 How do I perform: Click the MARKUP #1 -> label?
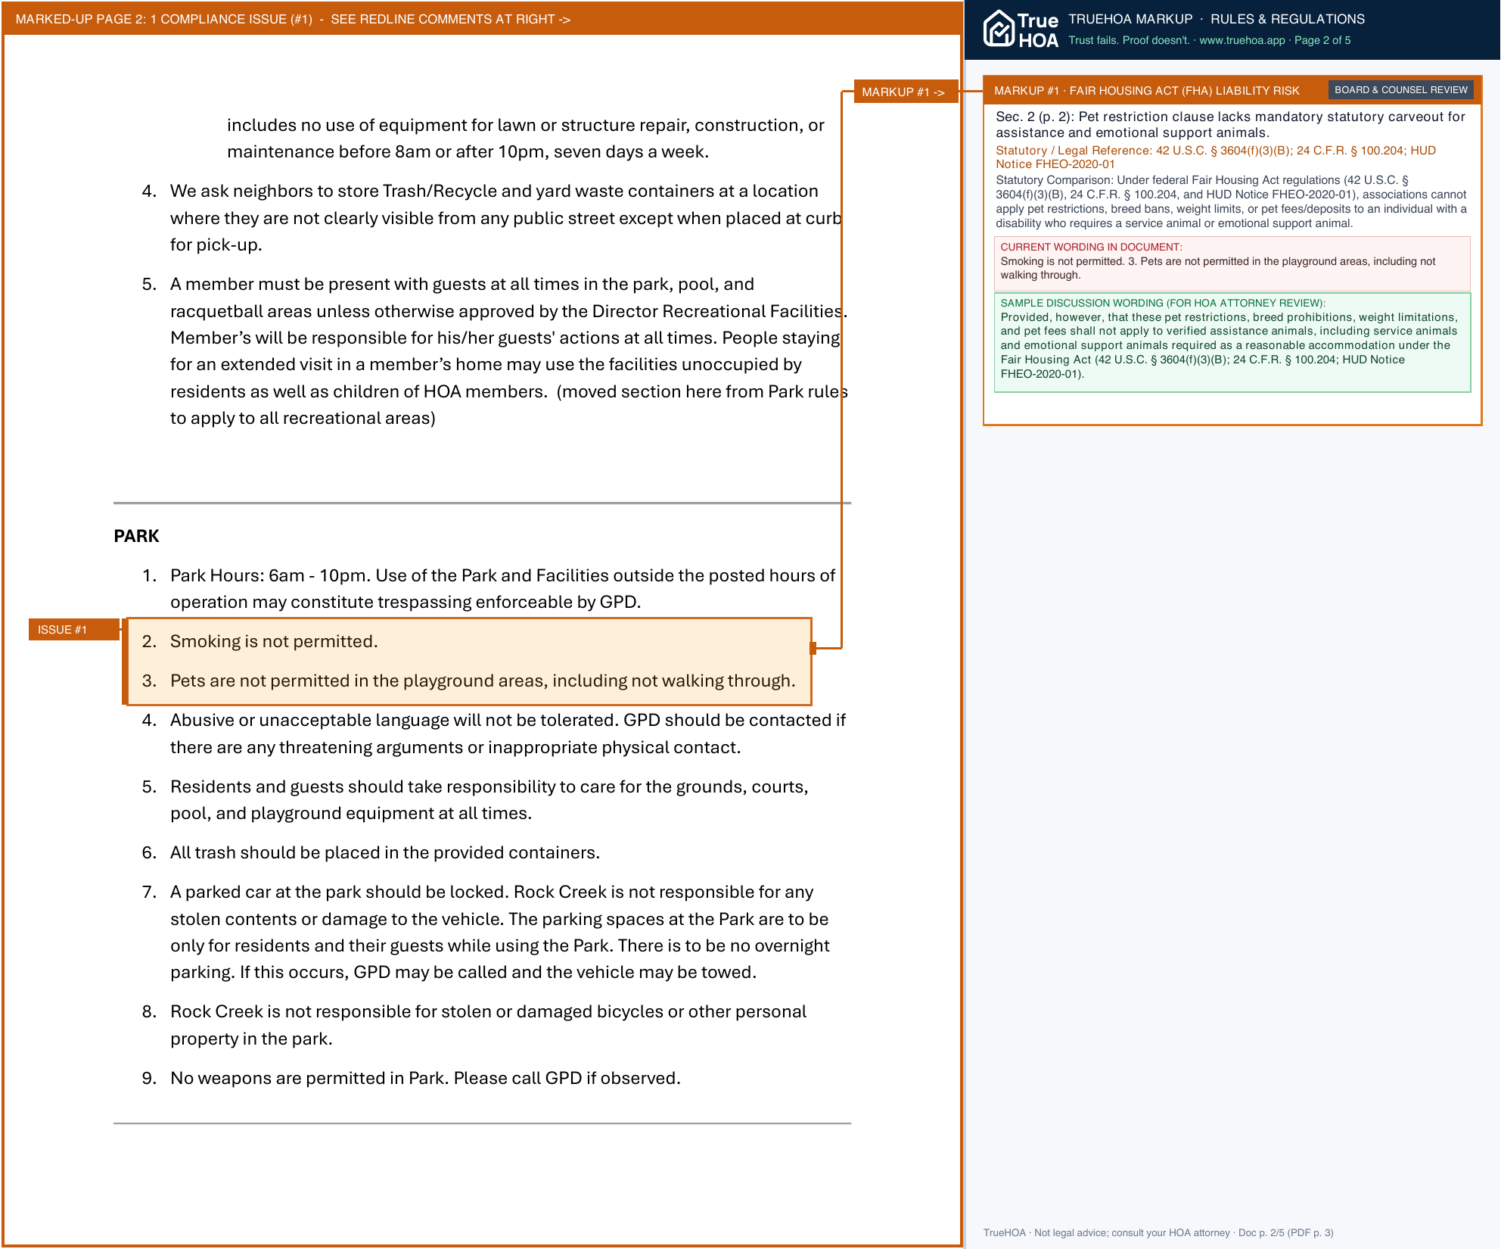(906, 92)
